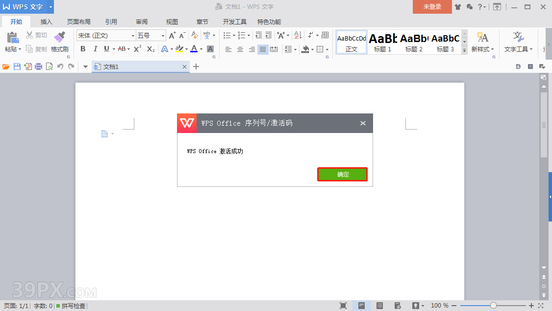552x311 pixels.
Task: Apply numbered list
Action: pos(242,36)
